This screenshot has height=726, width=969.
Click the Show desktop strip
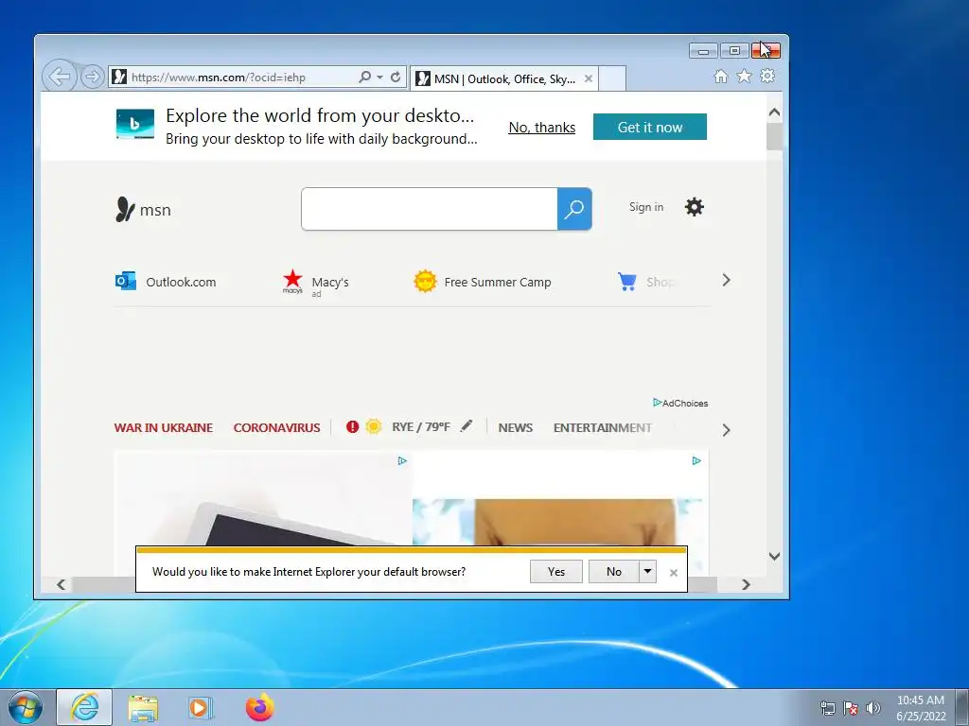tap(962, 707)
